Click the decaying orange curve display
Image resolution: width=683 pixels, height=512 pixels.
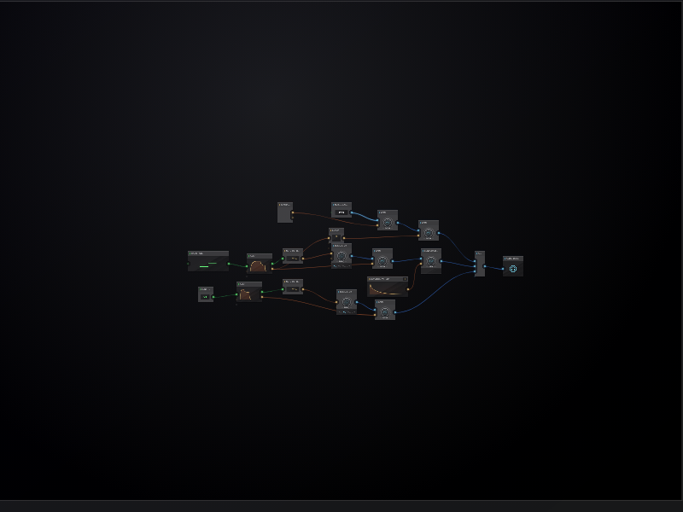[388, 289]
